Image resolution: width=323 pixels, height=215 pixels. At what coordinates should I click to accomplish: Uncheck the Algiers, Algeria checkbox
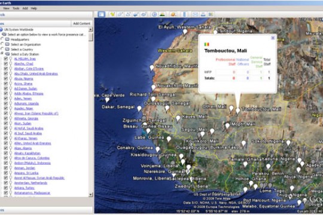[x=6, y=148]
